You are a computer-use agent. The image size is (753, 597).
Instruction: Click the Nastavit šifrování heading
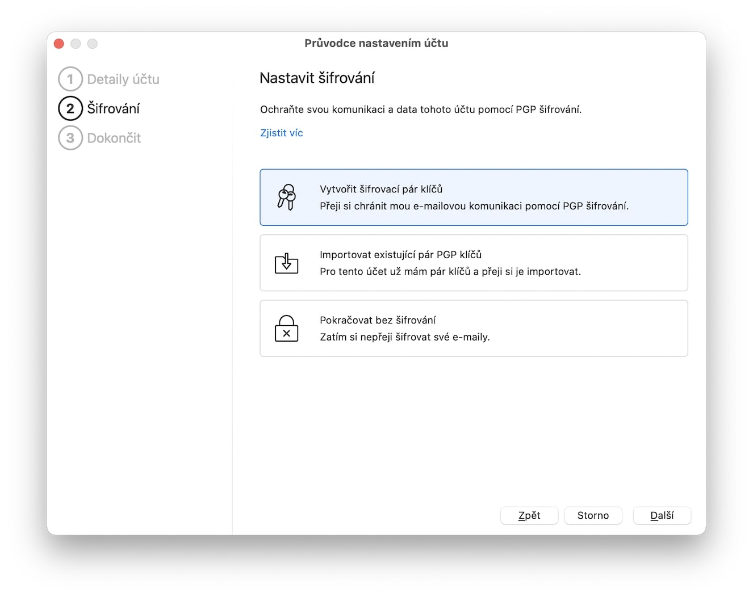point(317,78)
